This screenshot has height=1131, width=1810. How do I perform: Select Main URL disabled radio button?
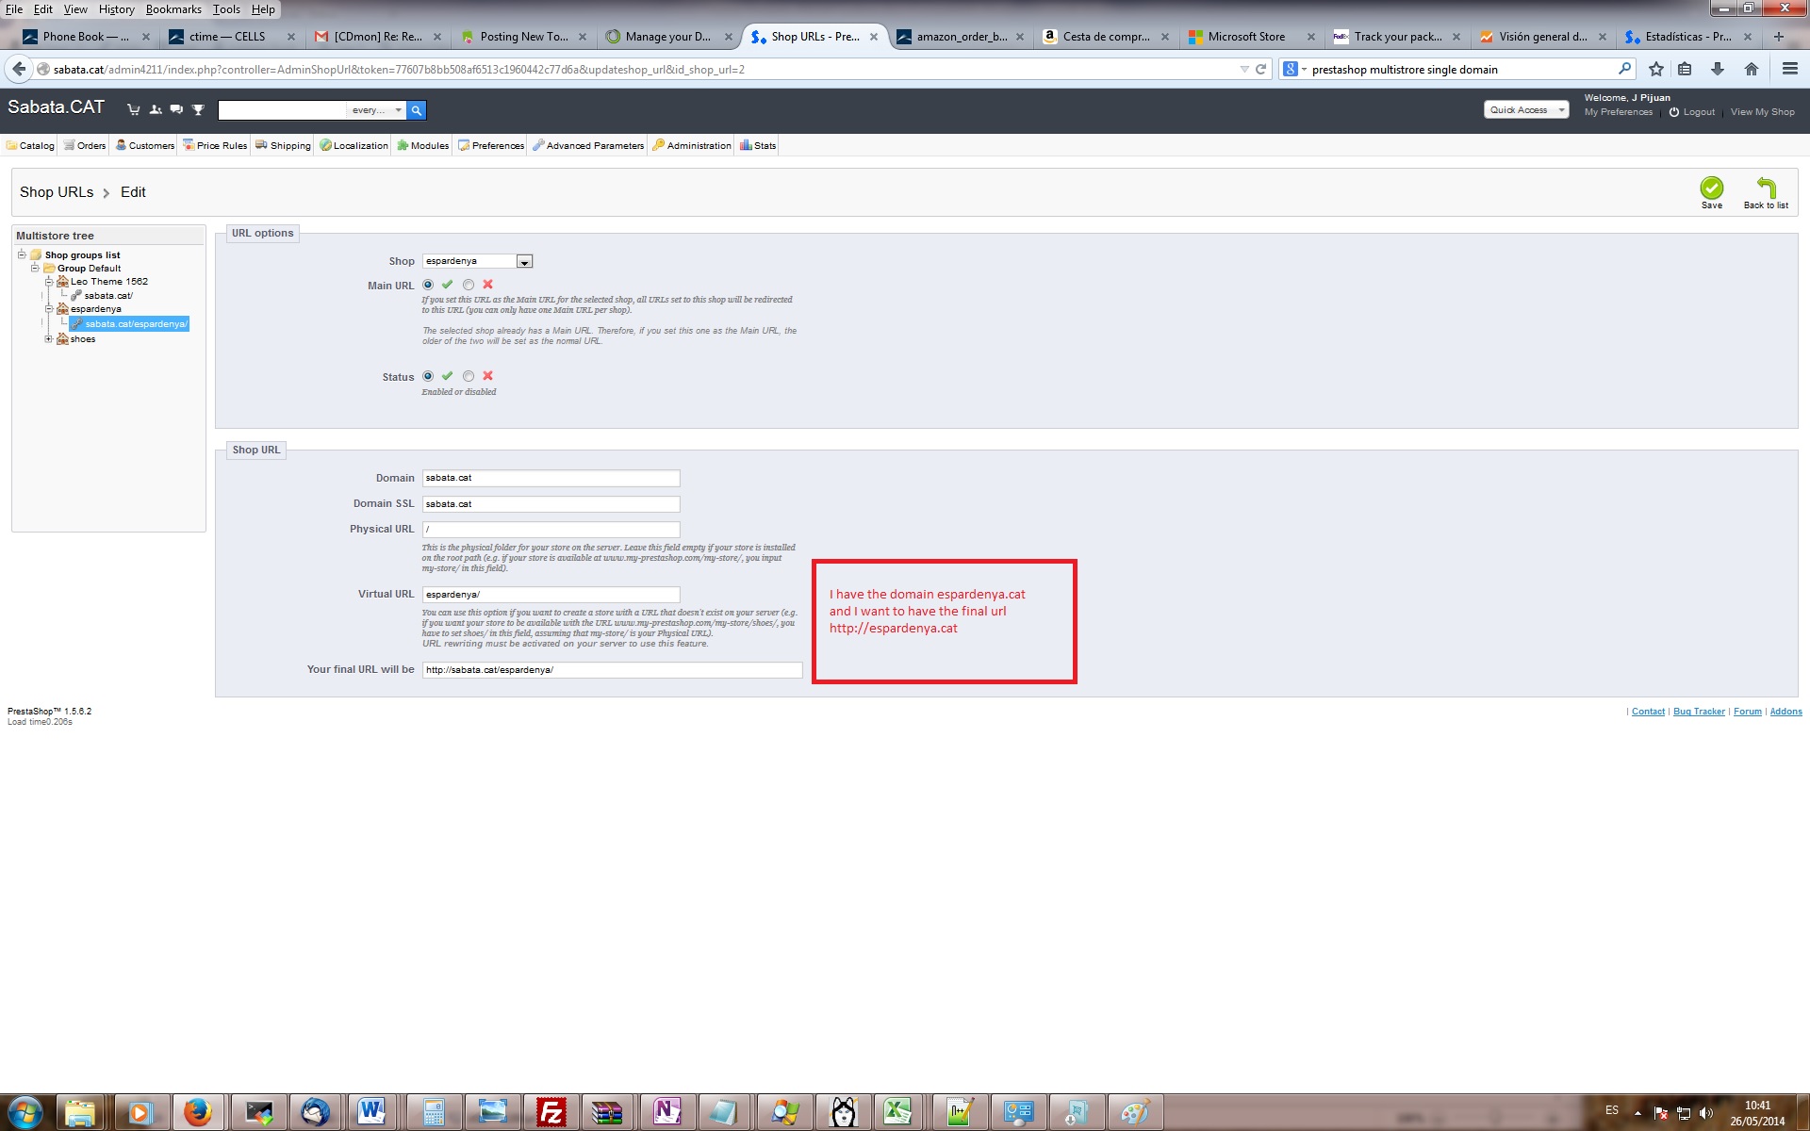point(469,285)
